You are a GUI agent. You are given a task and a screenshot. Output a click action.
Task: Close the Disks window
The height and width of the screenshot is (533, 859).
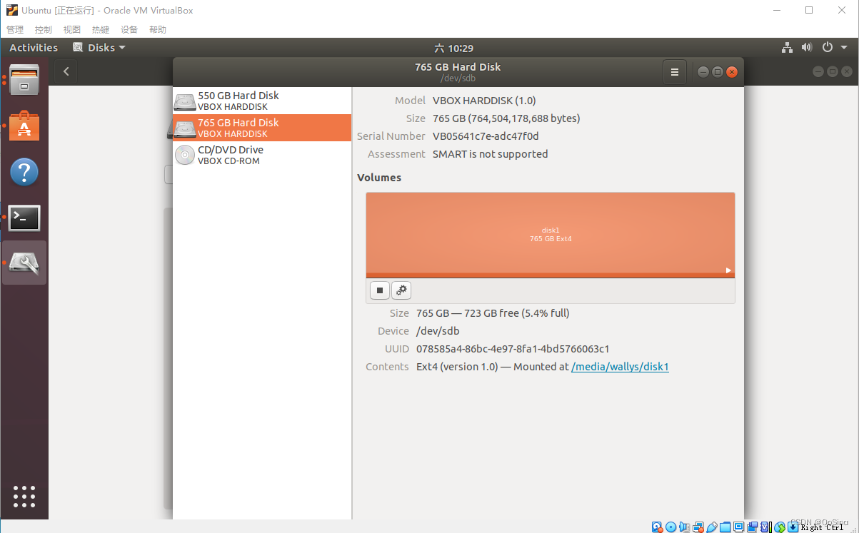point(732,72)
